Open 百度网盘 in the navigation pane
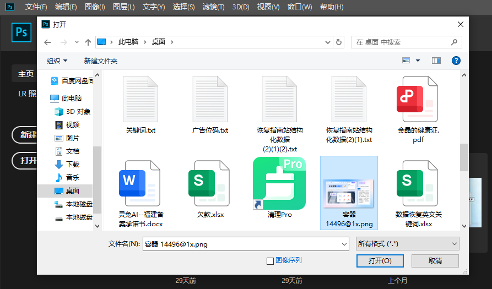Viewport: 492px width, 289px height. (x=72, y=81)
